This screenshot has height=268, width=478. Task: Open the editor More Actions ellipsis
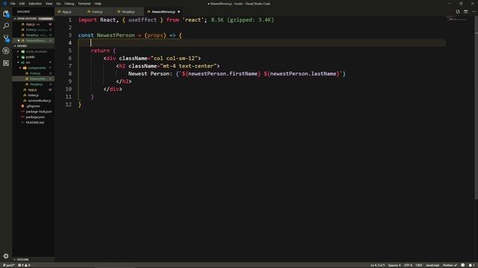pyautogui.click(x=474, y=12)
